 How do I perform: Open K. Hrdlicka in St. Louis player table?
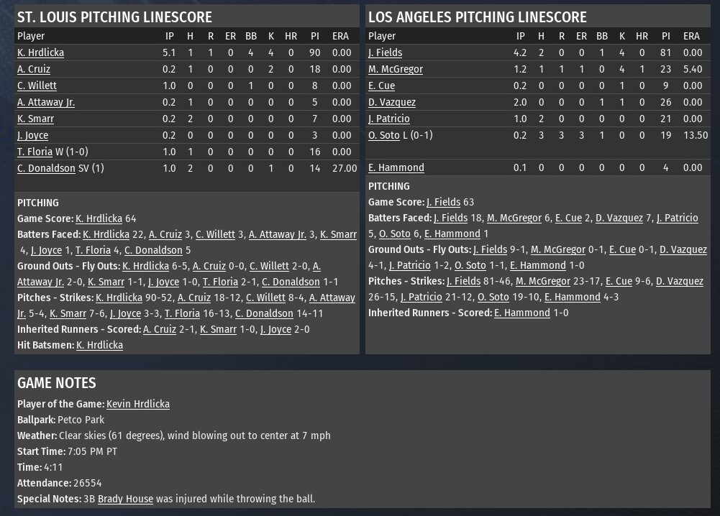click(x=40, y=52)
